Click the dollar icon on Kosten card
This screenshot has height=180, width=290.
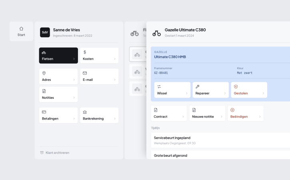[85, 52]
